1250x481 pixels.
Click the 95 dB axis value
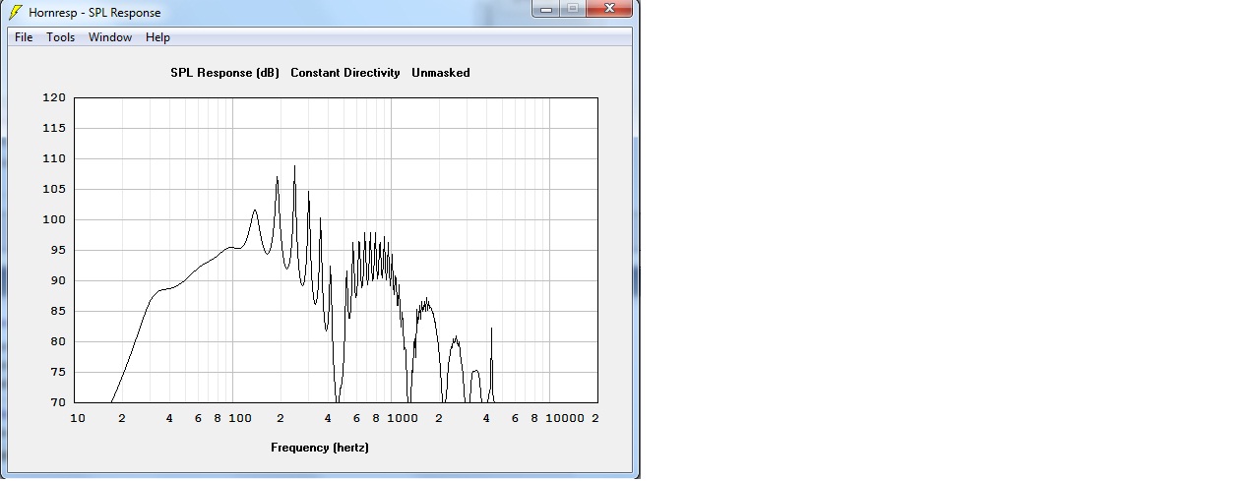[57, 250]
